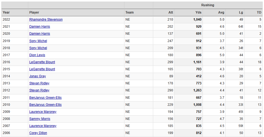Open Dion Lewis player page
Screen dimensions: 264x137
coord(37,55)
